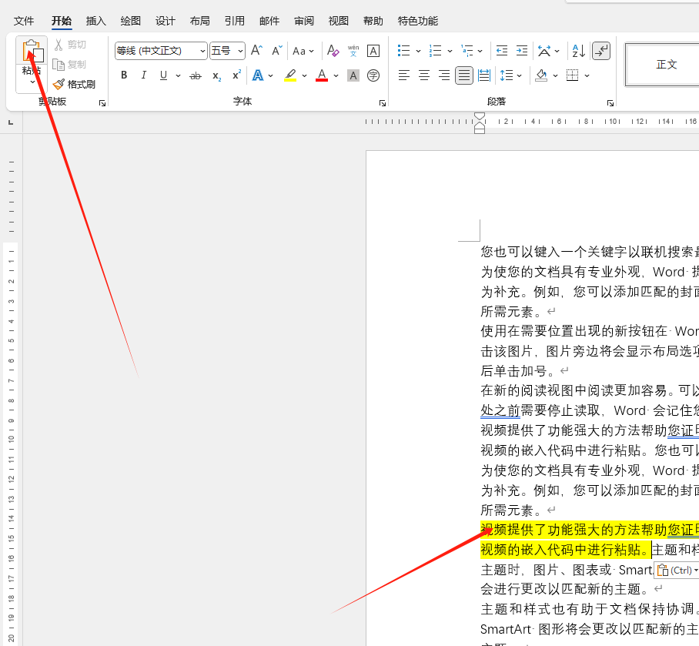
Task: Toggle Bold formatting
Action: pyautogui.click(x=124, y=75)
